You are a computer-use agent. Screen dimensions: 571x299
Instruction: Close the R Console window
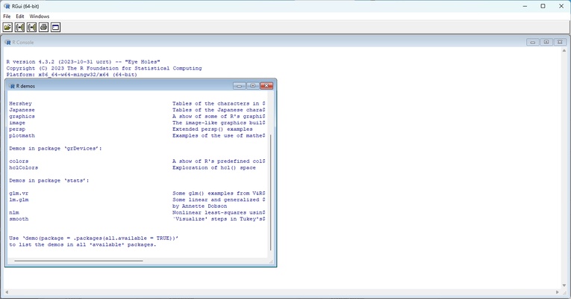[x=560, y=43]
